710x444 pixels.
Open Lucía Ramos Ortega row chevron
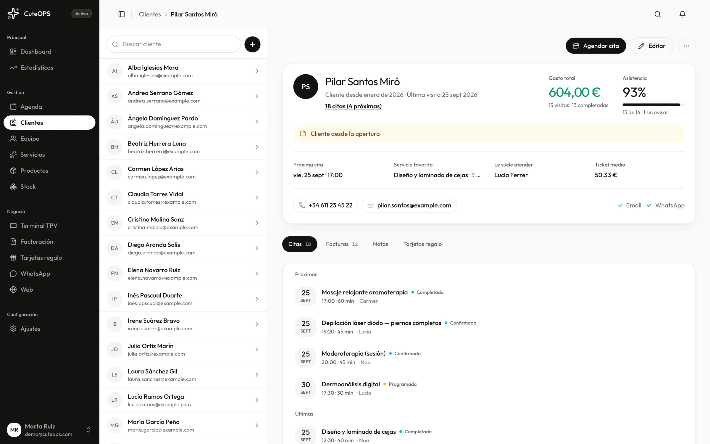coord(257,400)
